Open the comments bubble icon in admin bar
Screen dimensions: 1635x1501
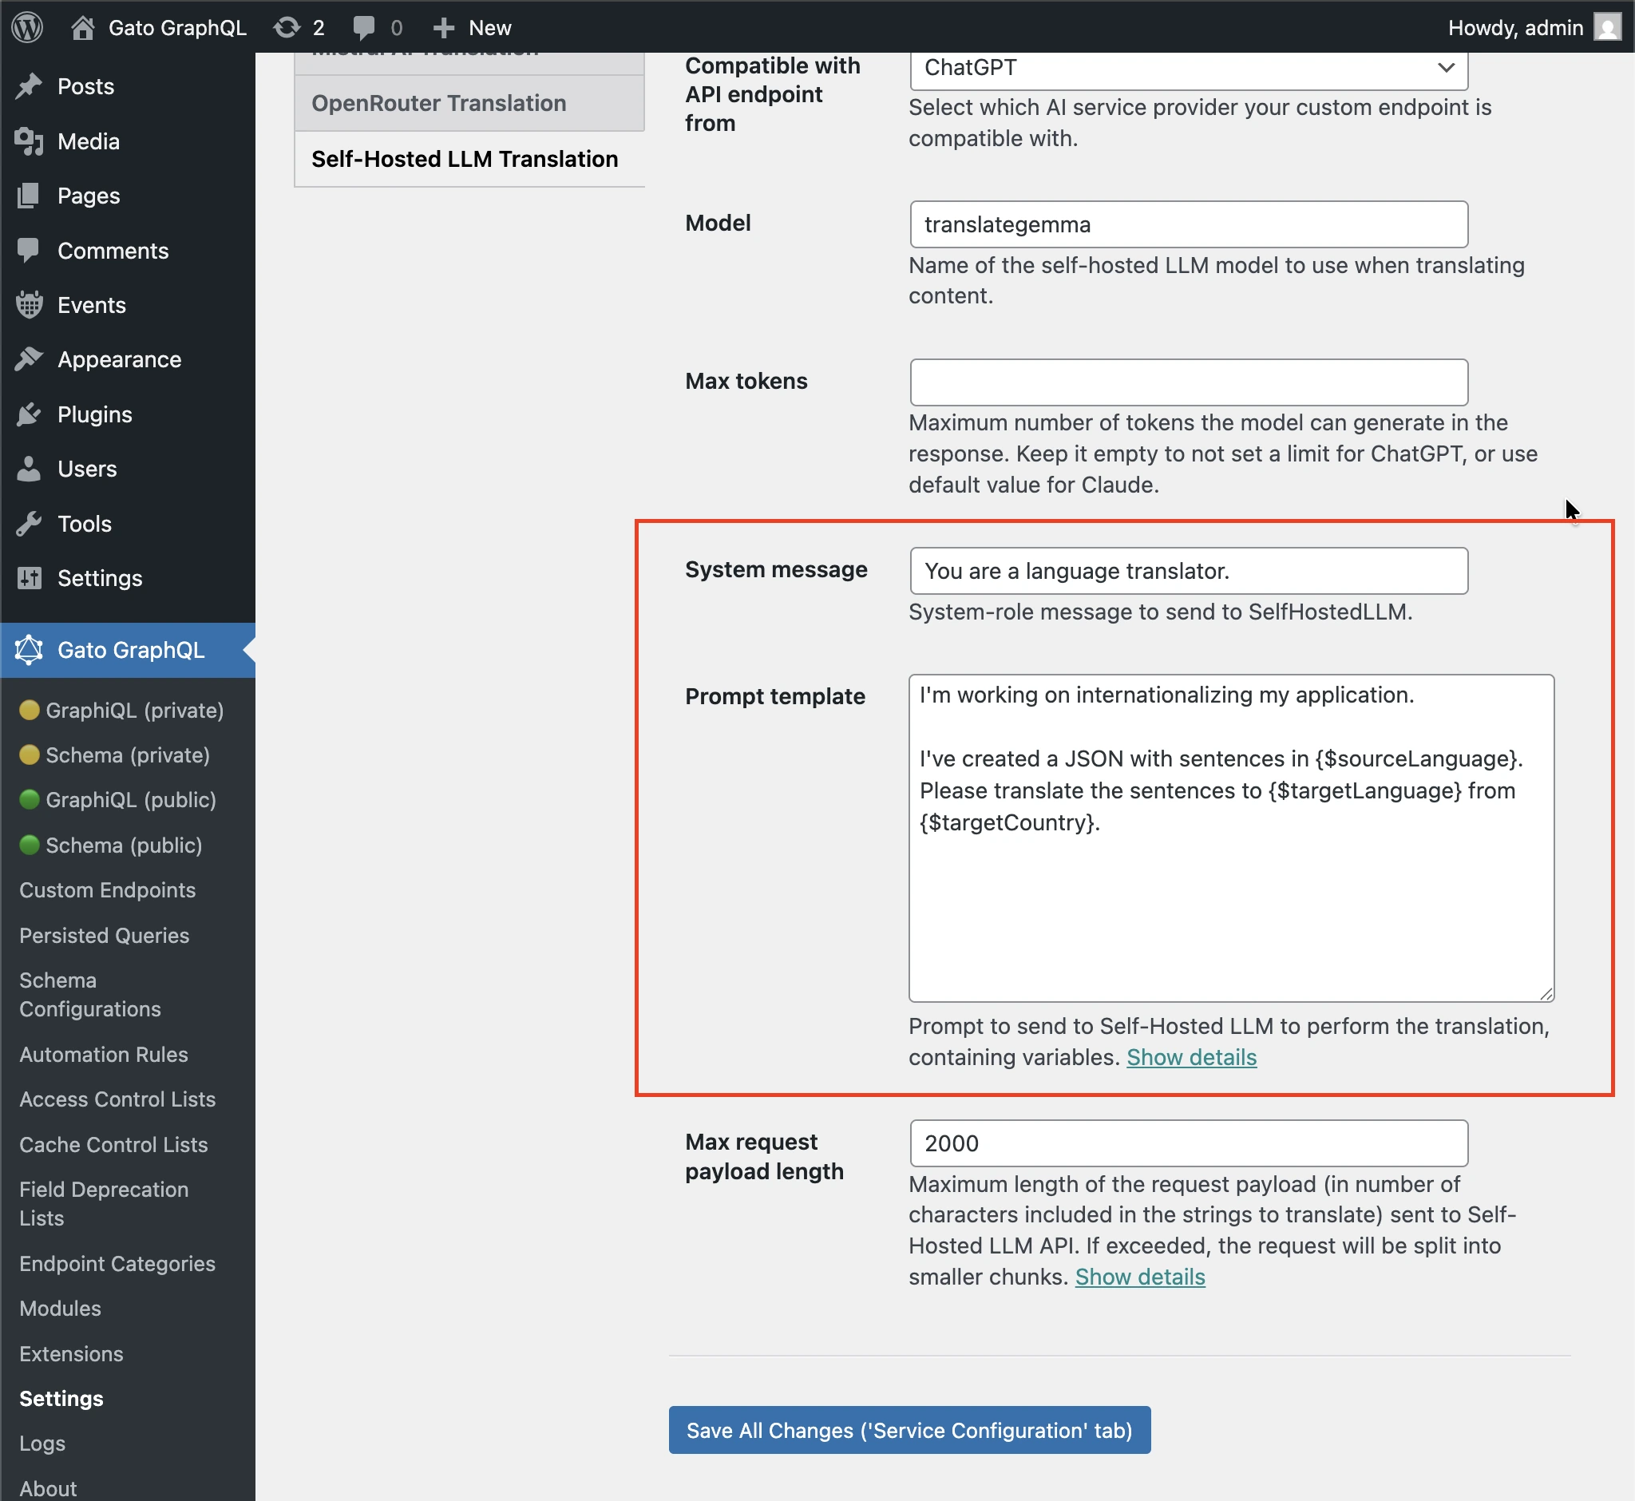(x=364, y=27)
